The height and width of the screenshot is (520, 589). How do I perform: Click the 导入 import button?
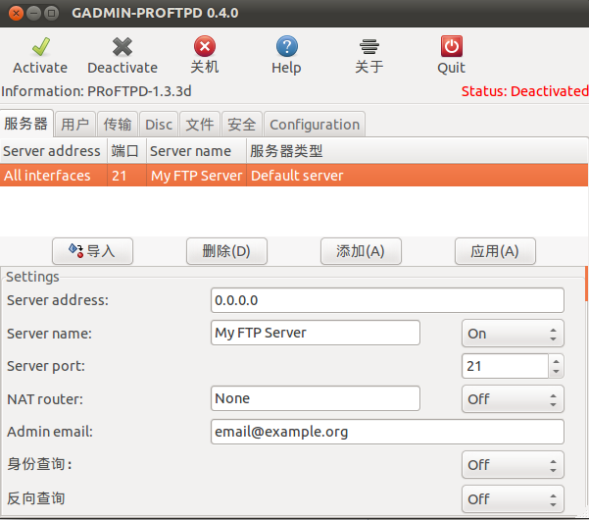pos(92,251)
